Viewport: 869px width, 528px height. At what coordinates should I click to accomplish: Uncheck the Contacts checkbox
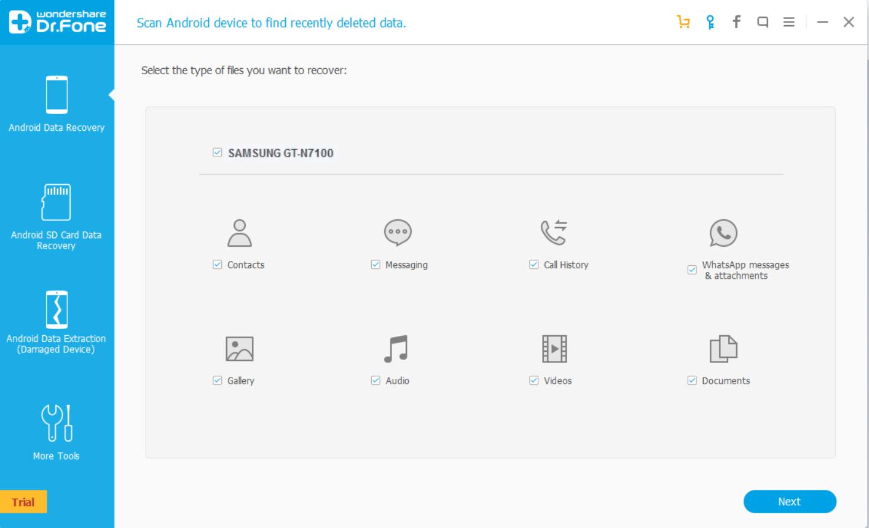pos(218,265)
